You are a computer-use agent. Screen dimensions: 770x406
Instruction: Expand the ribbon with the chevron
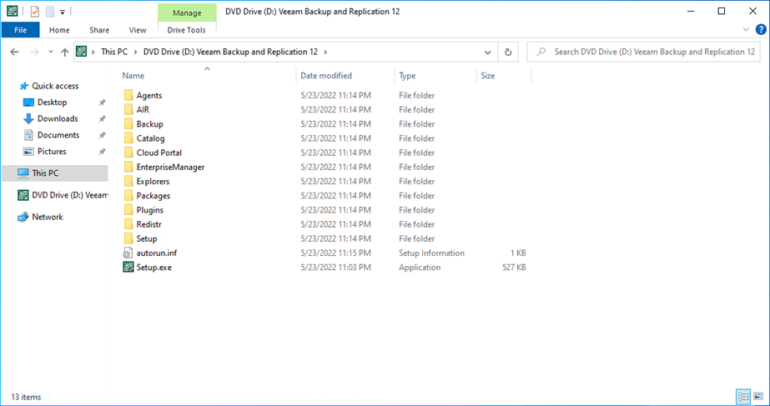pyautogui.click(x=747, y=30)
